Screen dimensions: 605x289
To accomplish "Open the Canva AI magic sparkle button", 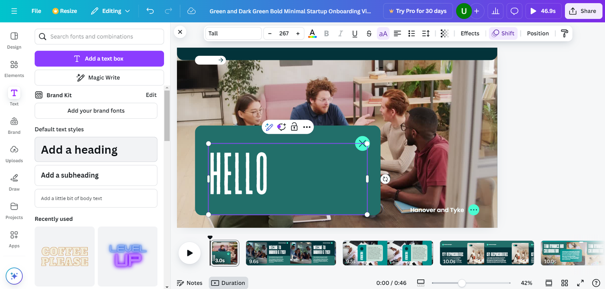I will point(14,276).
